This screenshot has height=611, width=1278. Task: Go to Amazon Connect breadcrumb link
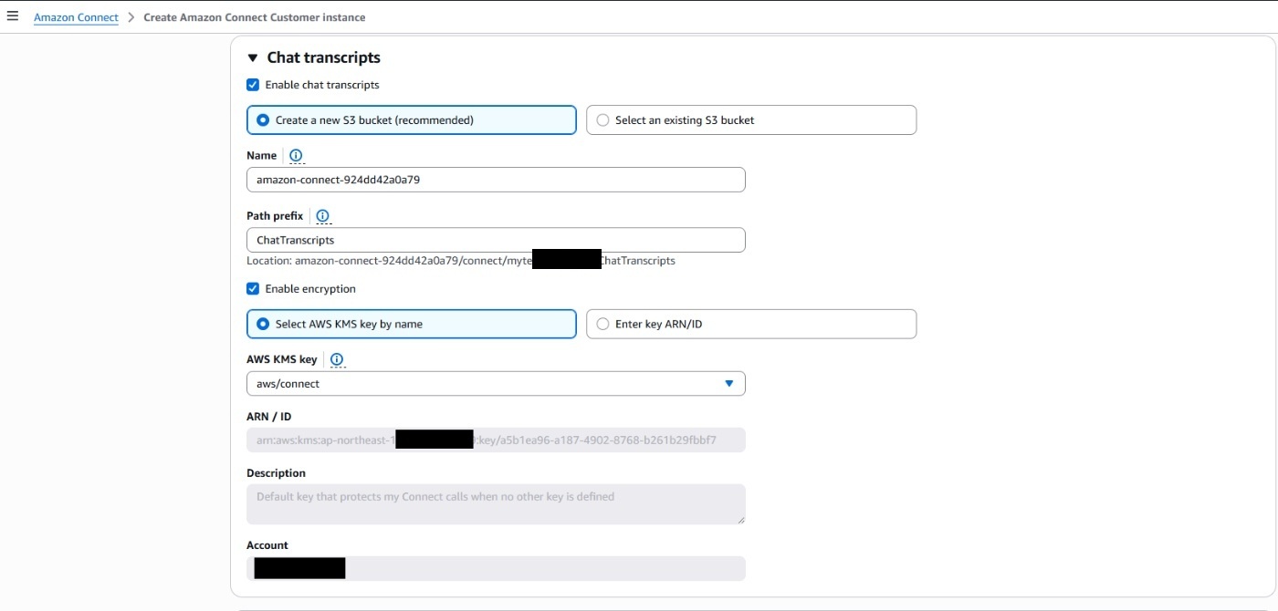point(76,17)
